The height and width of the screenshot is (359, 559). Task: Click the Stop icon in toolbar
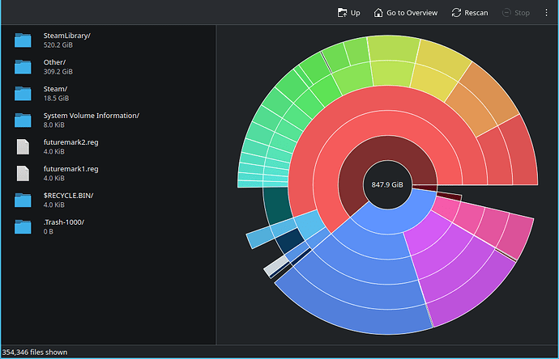pyautogui.click(x=506, y=13)
